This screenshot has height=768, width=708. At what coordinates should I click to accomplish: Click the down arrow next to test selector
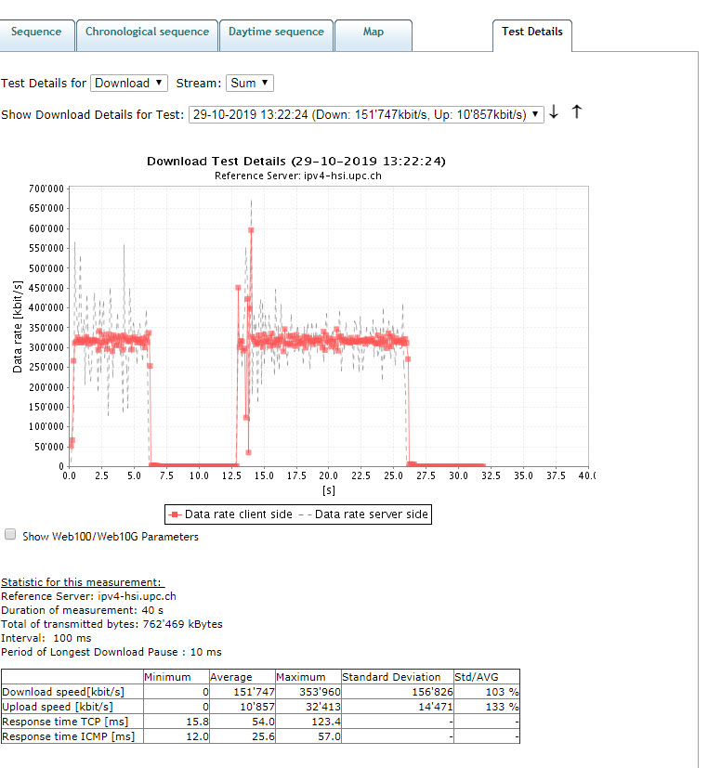(x=554, y=112)
